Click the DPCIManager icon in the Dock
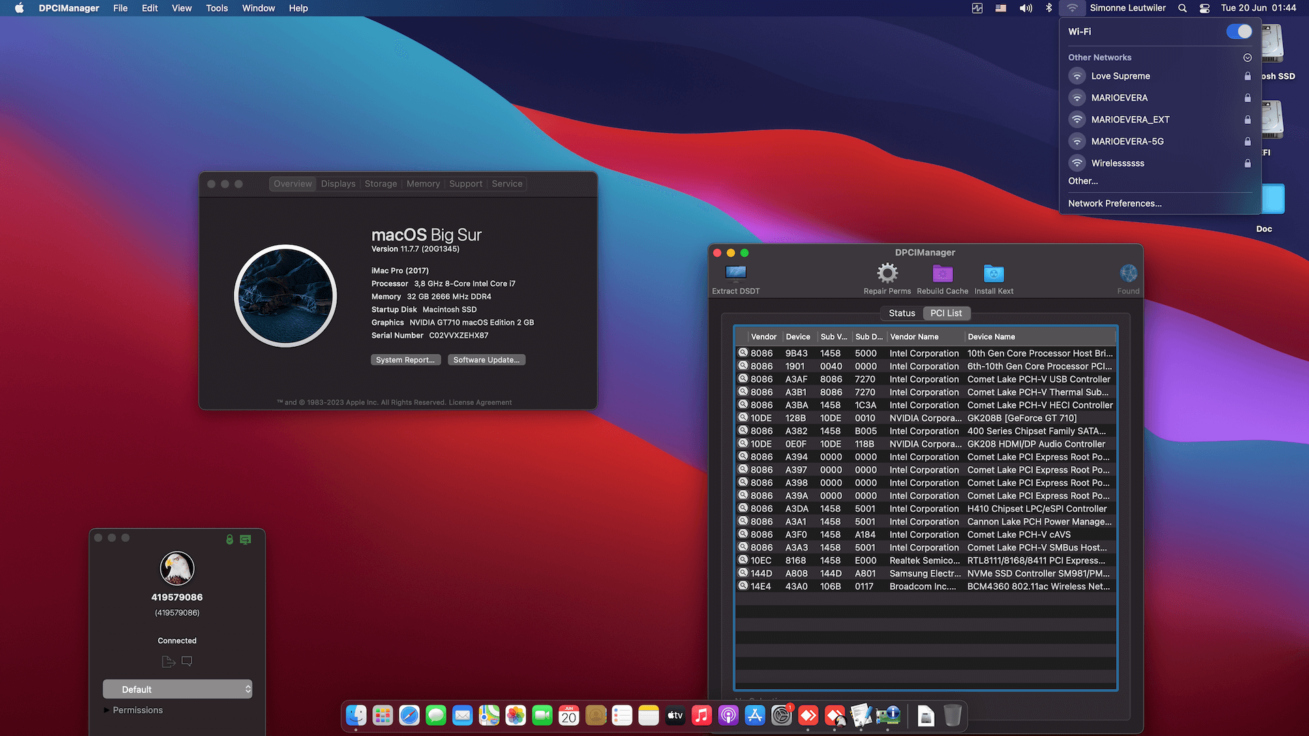 [x=888, y=715]
